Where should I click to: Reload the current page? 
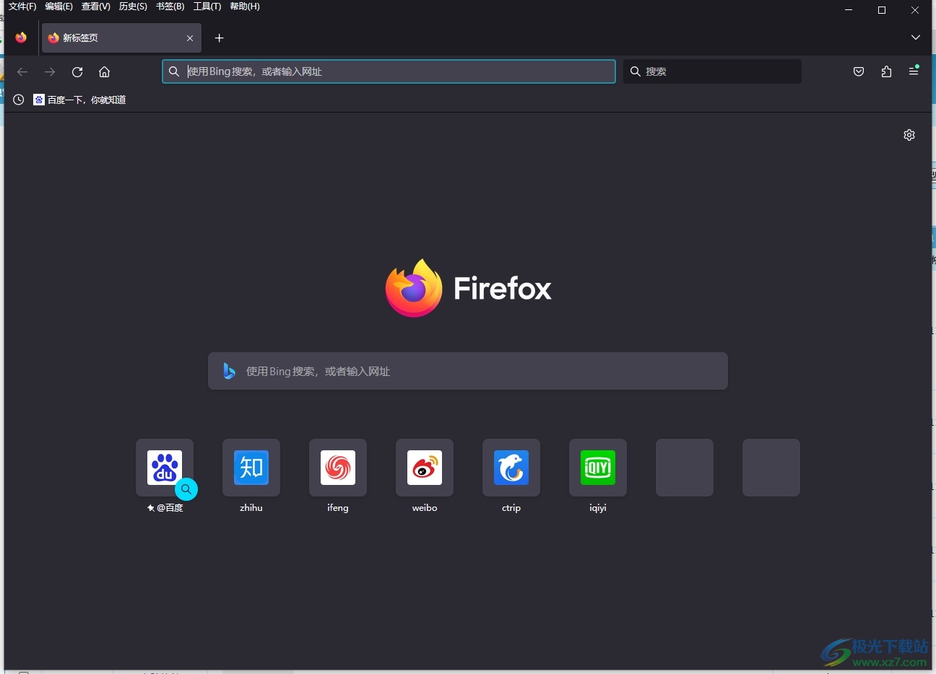[x=77, y=71]
